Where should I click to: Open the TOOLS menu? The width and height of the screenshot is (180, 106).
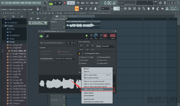[x=34, y=3]
